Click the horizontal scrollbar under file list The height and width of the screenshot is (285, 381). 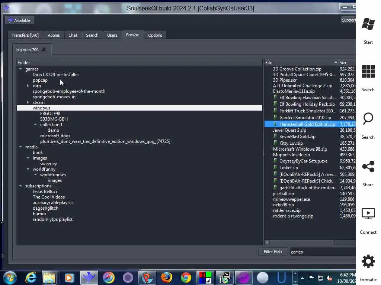pos(302,242)
